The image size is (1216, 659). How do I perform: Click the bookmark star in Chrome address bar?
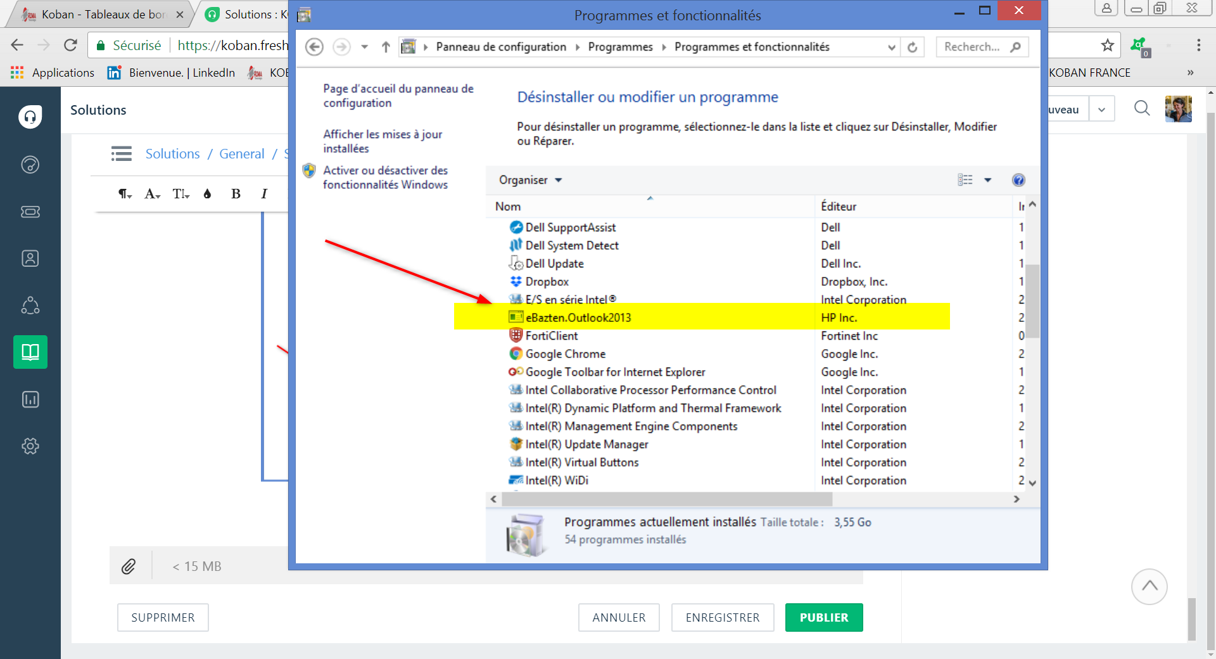pyautogui.click(x=1107, y=45)
